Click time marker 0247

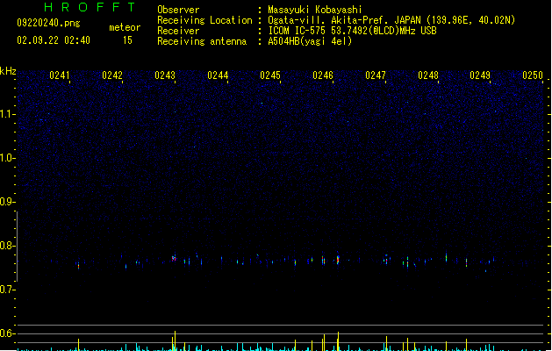376,75
